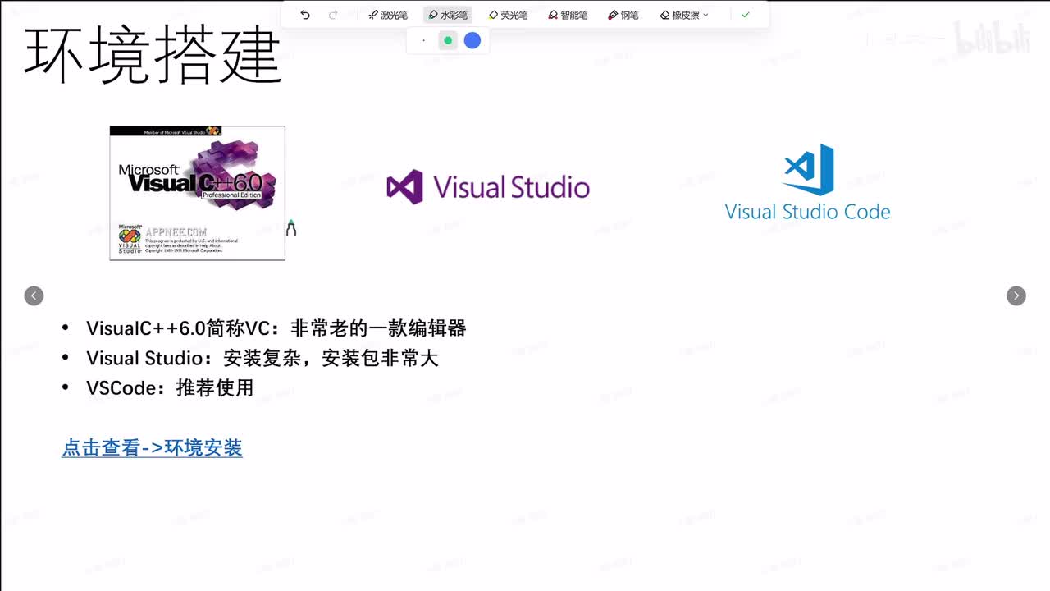The width and height of the screenshot is (1050, 591).
Task: Choose the small dot pen size
Action: [x=424, y=40]
